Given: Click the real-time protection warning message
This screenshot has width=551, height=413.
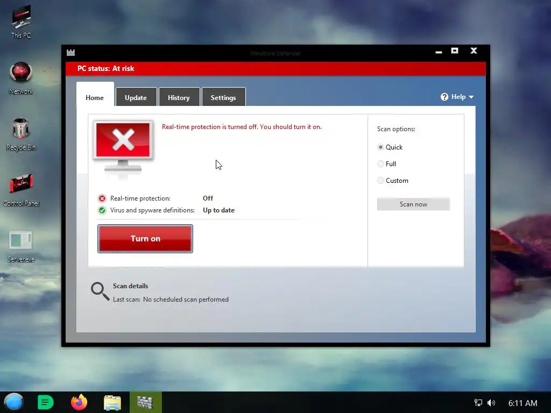Looking at the screenshot, I should pyautogui.click(x=242, y=127).
